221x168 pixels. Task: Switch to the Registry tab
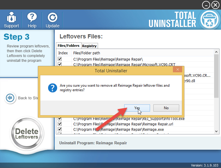(89, 46)
